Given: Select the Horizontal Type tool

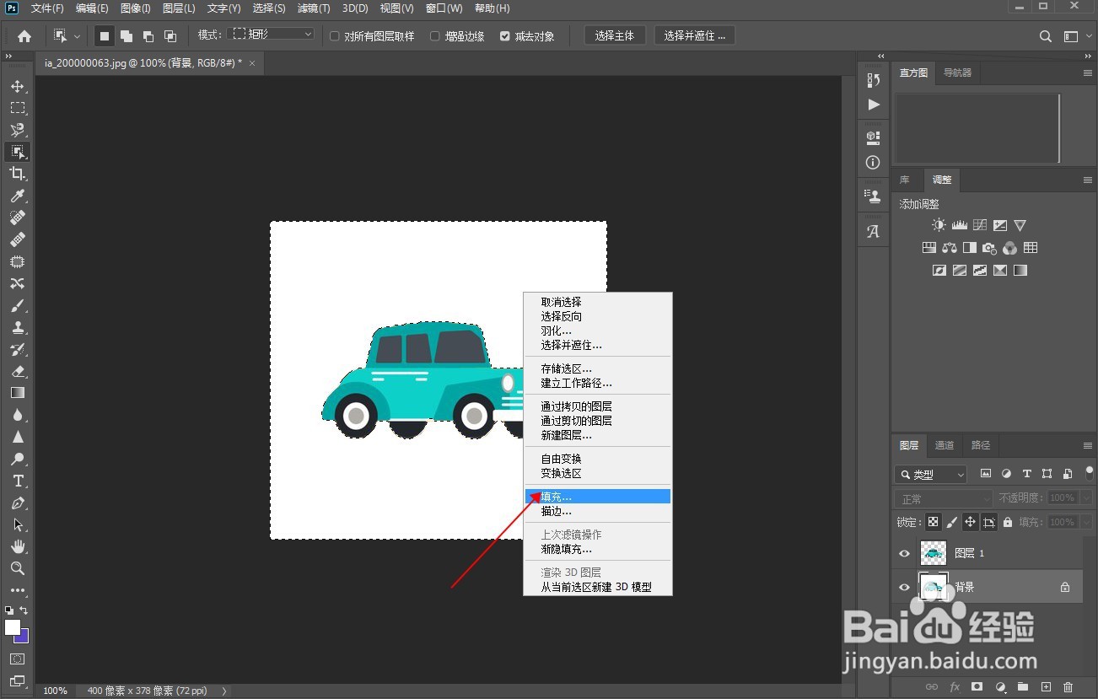Looking at the screenshot, I should pos(17,481).
